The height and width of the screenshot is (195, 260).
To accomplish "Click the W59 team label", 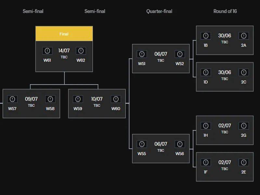I will tap(78, 109).
